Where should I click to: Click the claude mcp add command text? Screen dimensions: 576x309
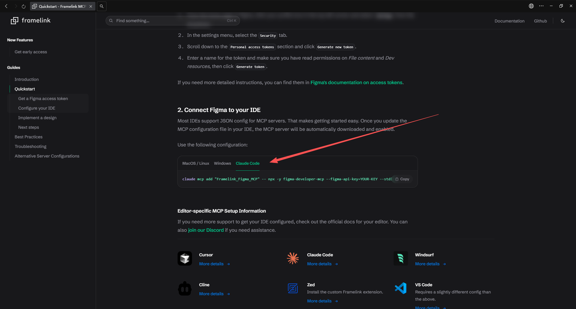point(286,179)
